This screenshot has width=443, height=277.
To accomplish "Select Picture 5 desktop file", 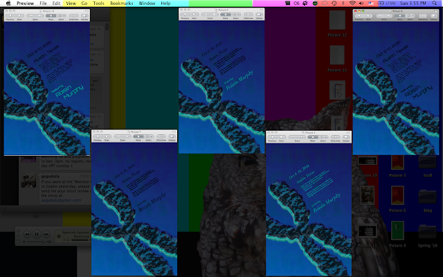I will coord(397,166).
